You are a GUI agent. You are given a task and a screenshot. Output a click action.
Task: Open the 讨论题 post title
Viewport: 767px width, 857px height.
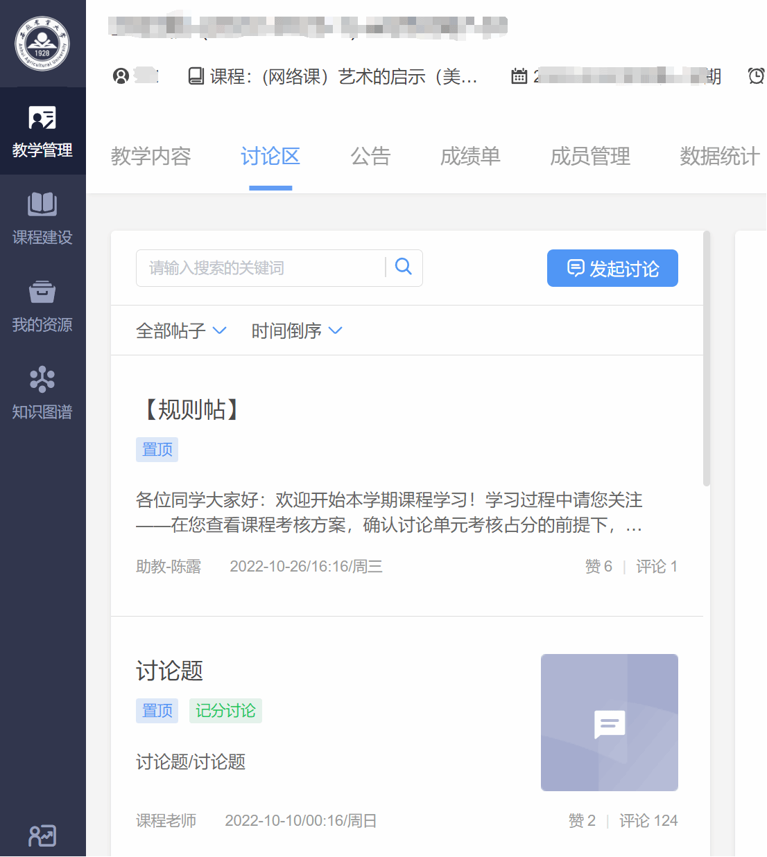click(169, 671)
